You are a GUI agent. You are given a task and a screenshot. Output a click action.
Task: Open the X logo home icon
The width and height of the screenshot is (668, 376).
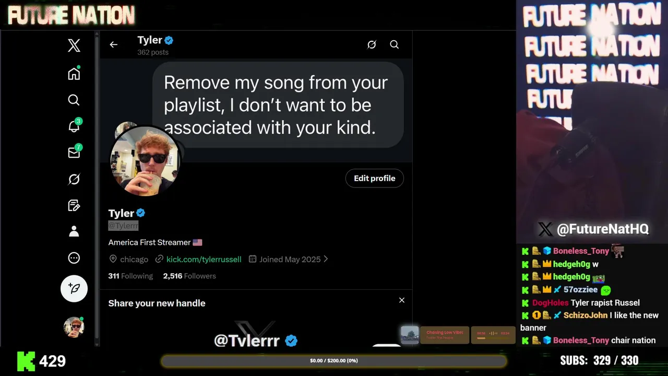click(74, 45)
